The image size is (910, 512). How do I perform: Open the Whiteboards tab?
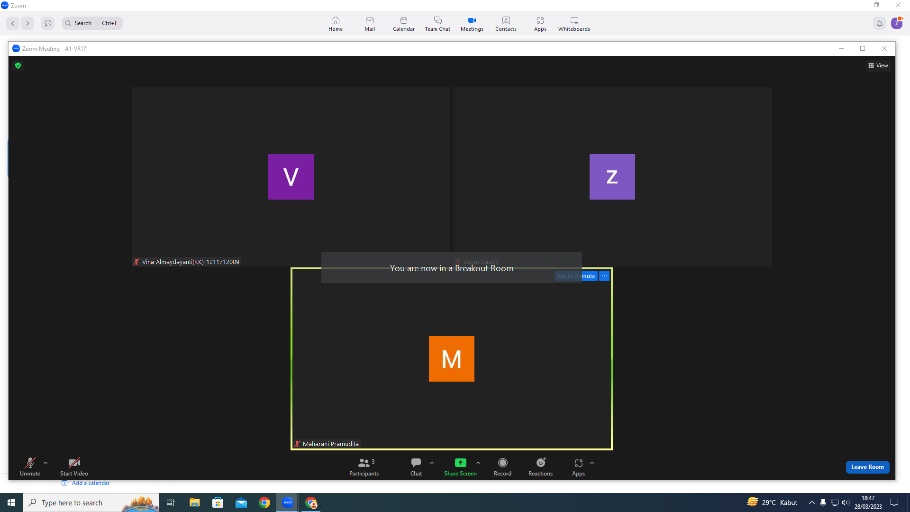(574, 24)
